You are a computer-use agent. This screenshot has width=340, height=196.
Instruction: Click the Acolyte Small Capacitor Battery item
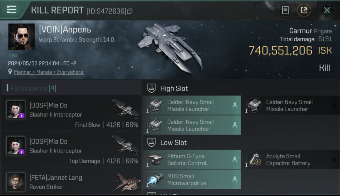(291, 159)
